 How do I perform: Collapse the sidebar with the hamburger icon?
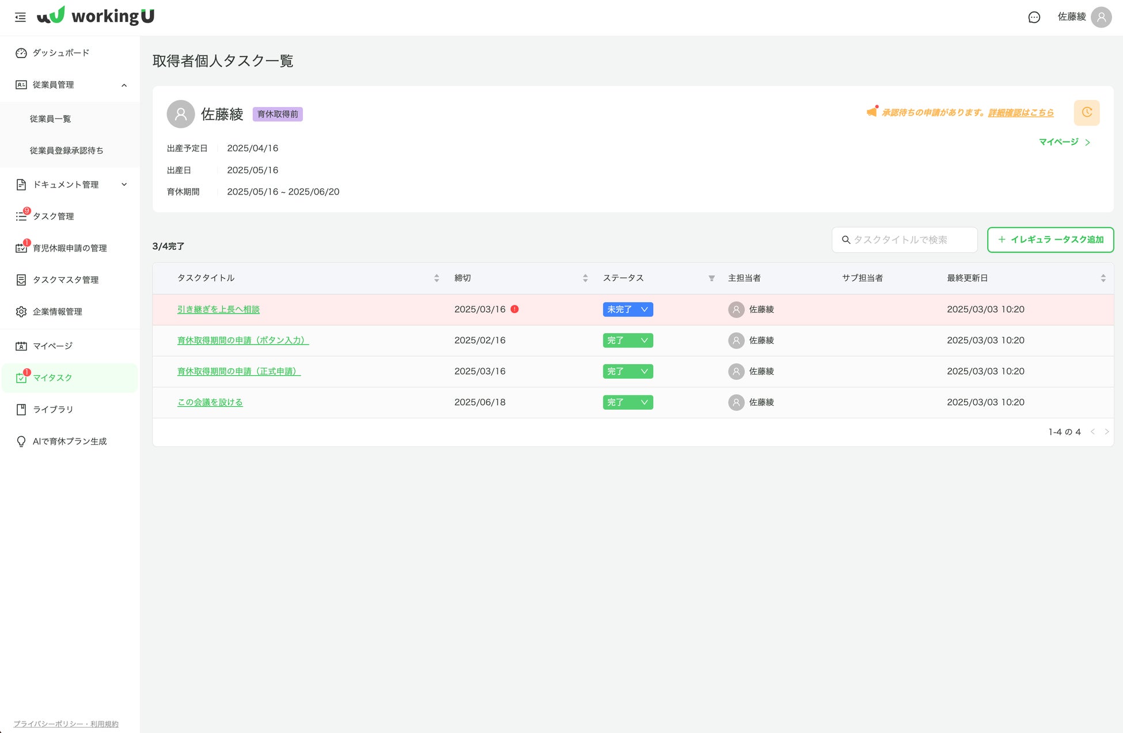point(20,17)
